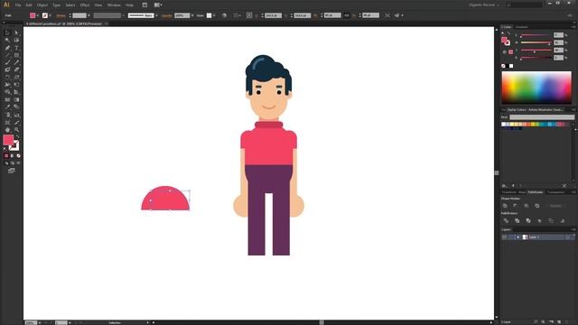Viewport: 578px width, 325px height.
Task: Open graphic Style dropdown
Action: tap(214, 15)
